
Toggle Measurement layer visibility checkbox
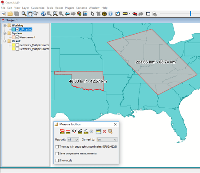17,37
